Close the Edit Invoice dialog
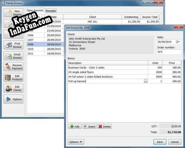 pos(179,27)
